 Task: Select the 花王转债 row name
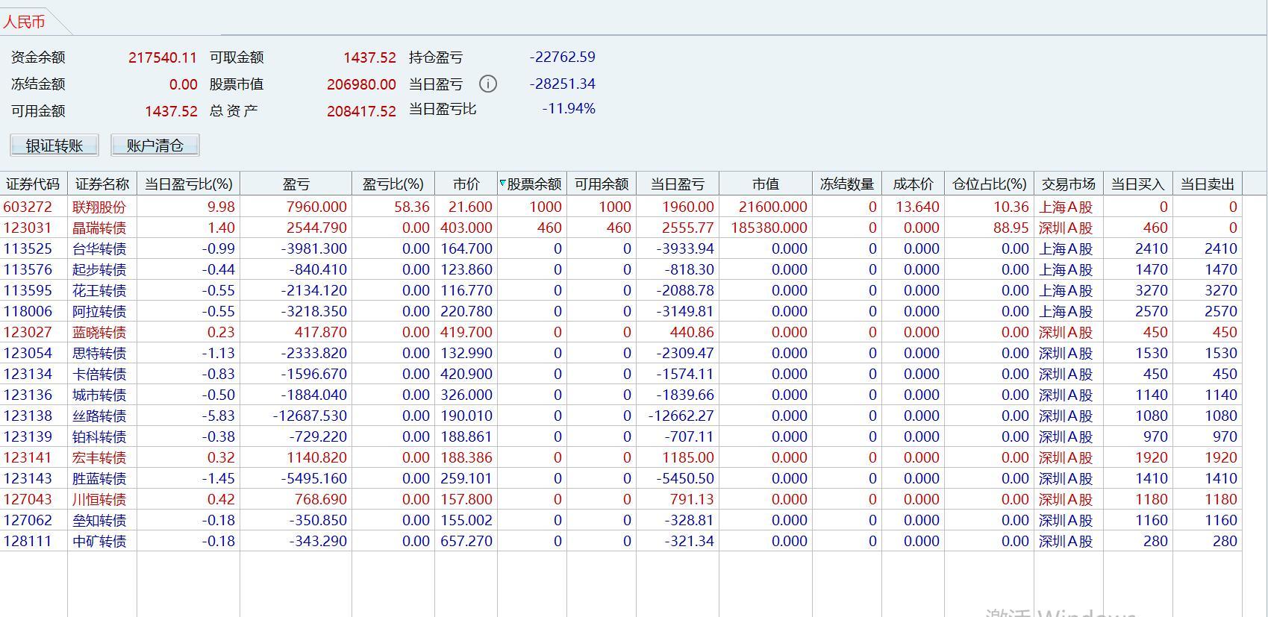(99, 290)
